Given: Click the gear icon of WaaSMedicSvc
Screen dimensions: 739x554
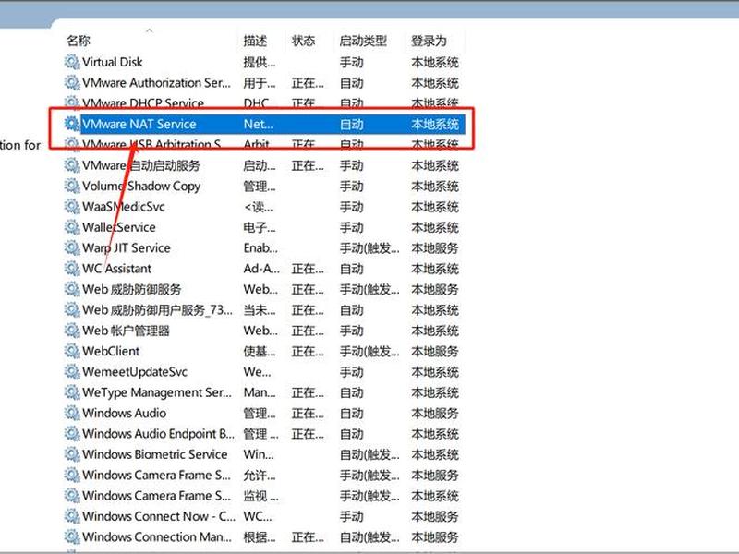Looking at the screenshot, I should (72, 206).
